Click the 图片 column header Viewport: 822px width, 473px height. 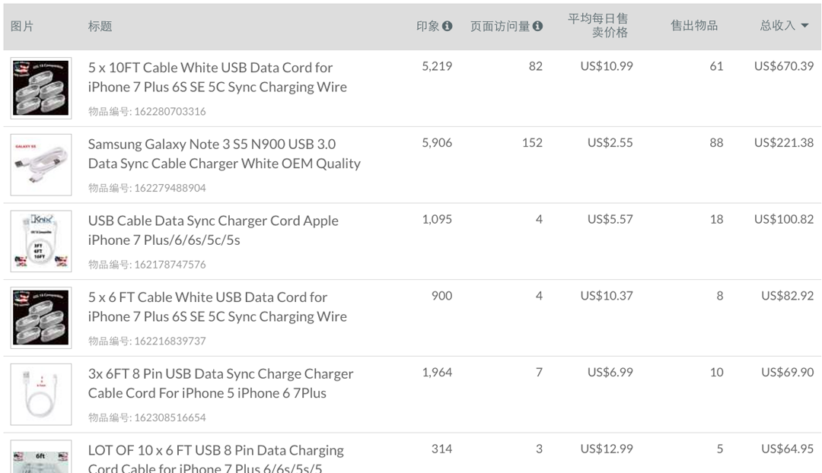(22, 26)
